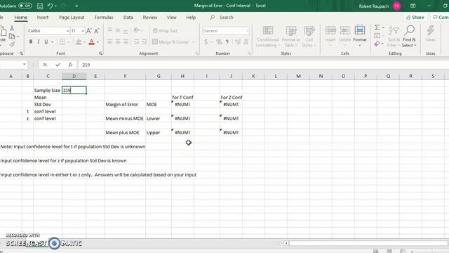
Task: Open Conditional Formatting menu
Action: (267, 37)
